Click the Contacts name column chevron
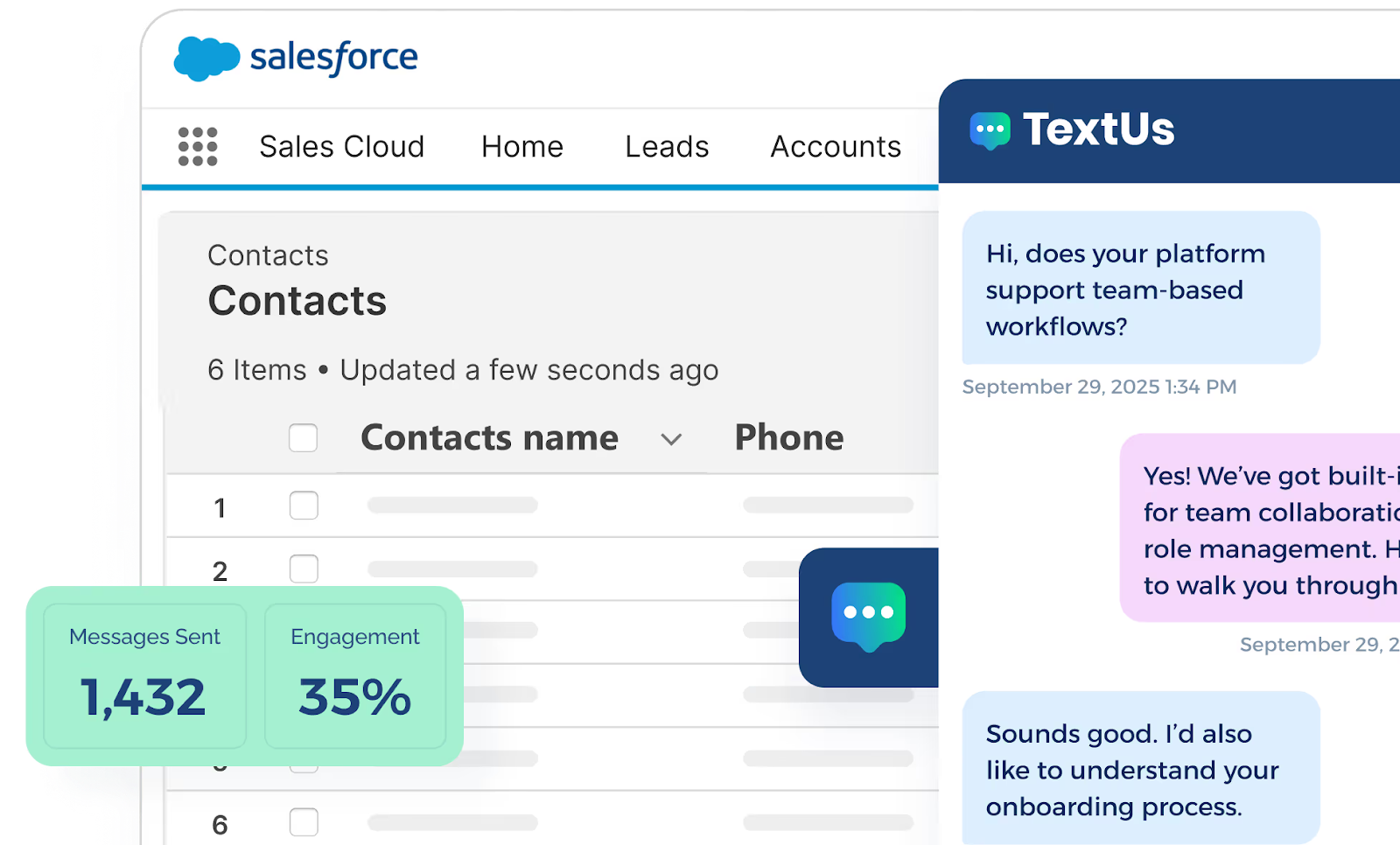1400x845 pixels. pos(670,439)
